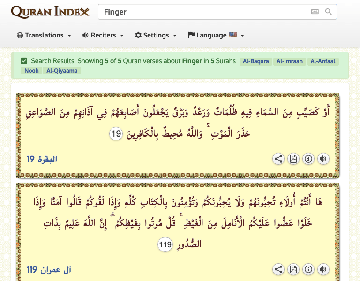Share verse Al-Imraan 119
The image size is (360, 281).
(x=278, y=269)
